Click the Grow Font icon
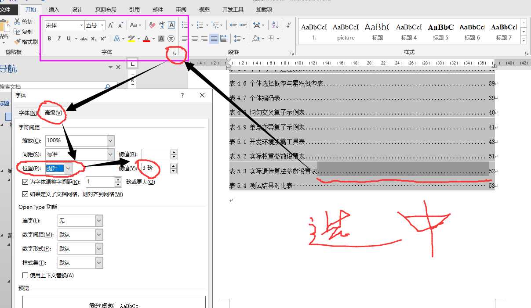 (x=111, y=25)
